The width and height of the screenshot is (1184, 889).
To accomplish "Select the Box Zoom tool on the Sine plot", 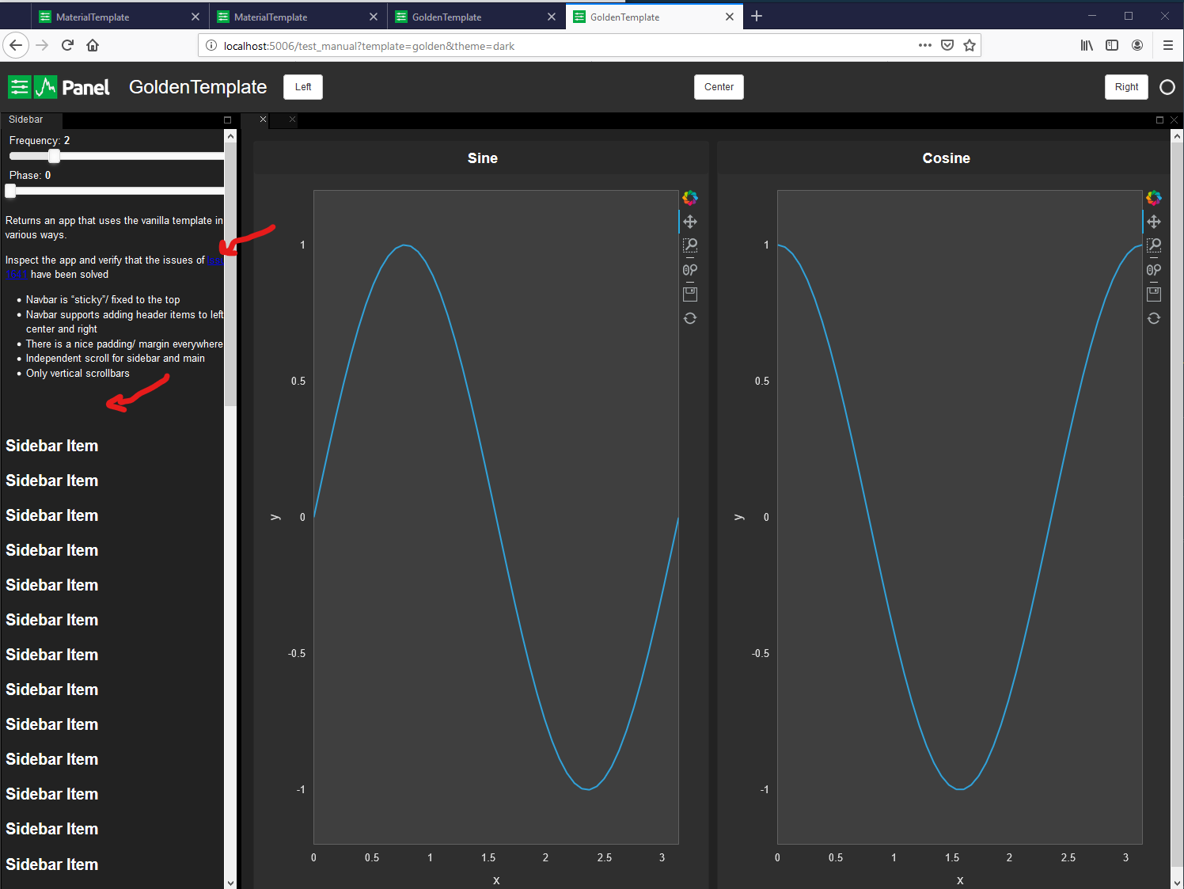I will [x=689, y=245].
